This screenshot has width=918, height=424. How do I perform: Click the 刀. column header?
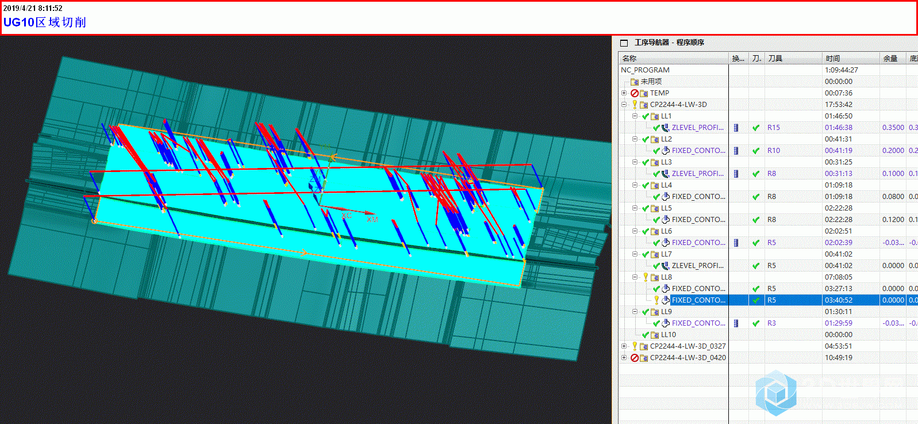coord(756,59)
